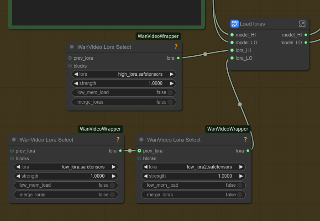Screen dimensions: 320x221
Task: Click blocks input socket on low_lora.safetensors node
Action: [x=12, y=158]
